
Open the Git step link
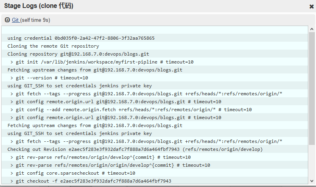[15, 20]
